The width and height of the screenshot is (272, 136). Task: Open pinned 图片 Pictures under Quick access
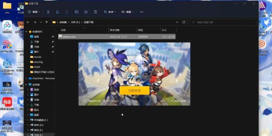tap(37, 52)
